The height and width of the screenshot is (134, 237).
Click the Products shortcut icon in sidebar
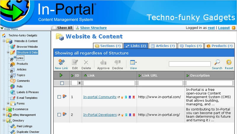pos(12,64)
